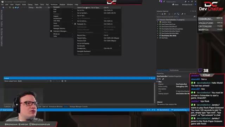Open Extension Manager entry
This screenshot has width=225, height=127.
tap(62, 31)
